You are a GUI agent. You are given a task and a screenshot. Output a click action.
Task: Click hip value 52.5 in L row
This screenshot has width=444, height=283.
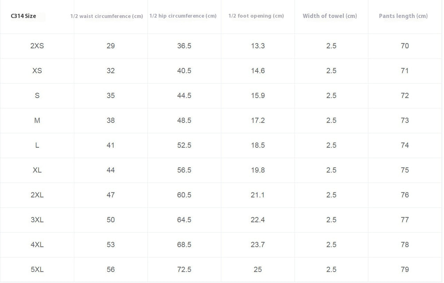[x=184, y=145]
